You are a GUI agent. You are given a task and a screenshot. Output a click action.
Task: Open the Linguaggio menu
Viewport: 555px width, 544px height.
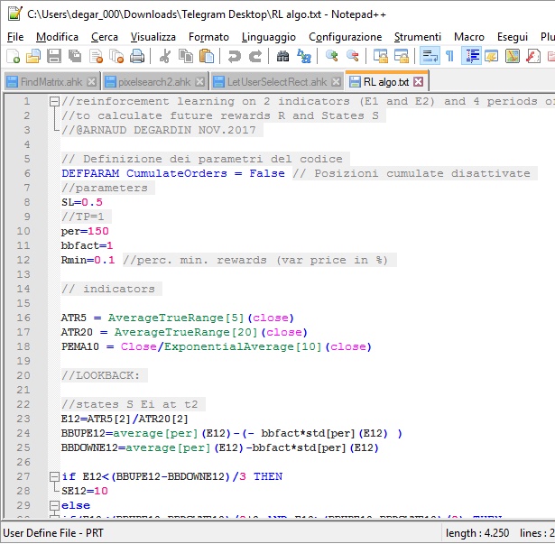coord(268,36)
